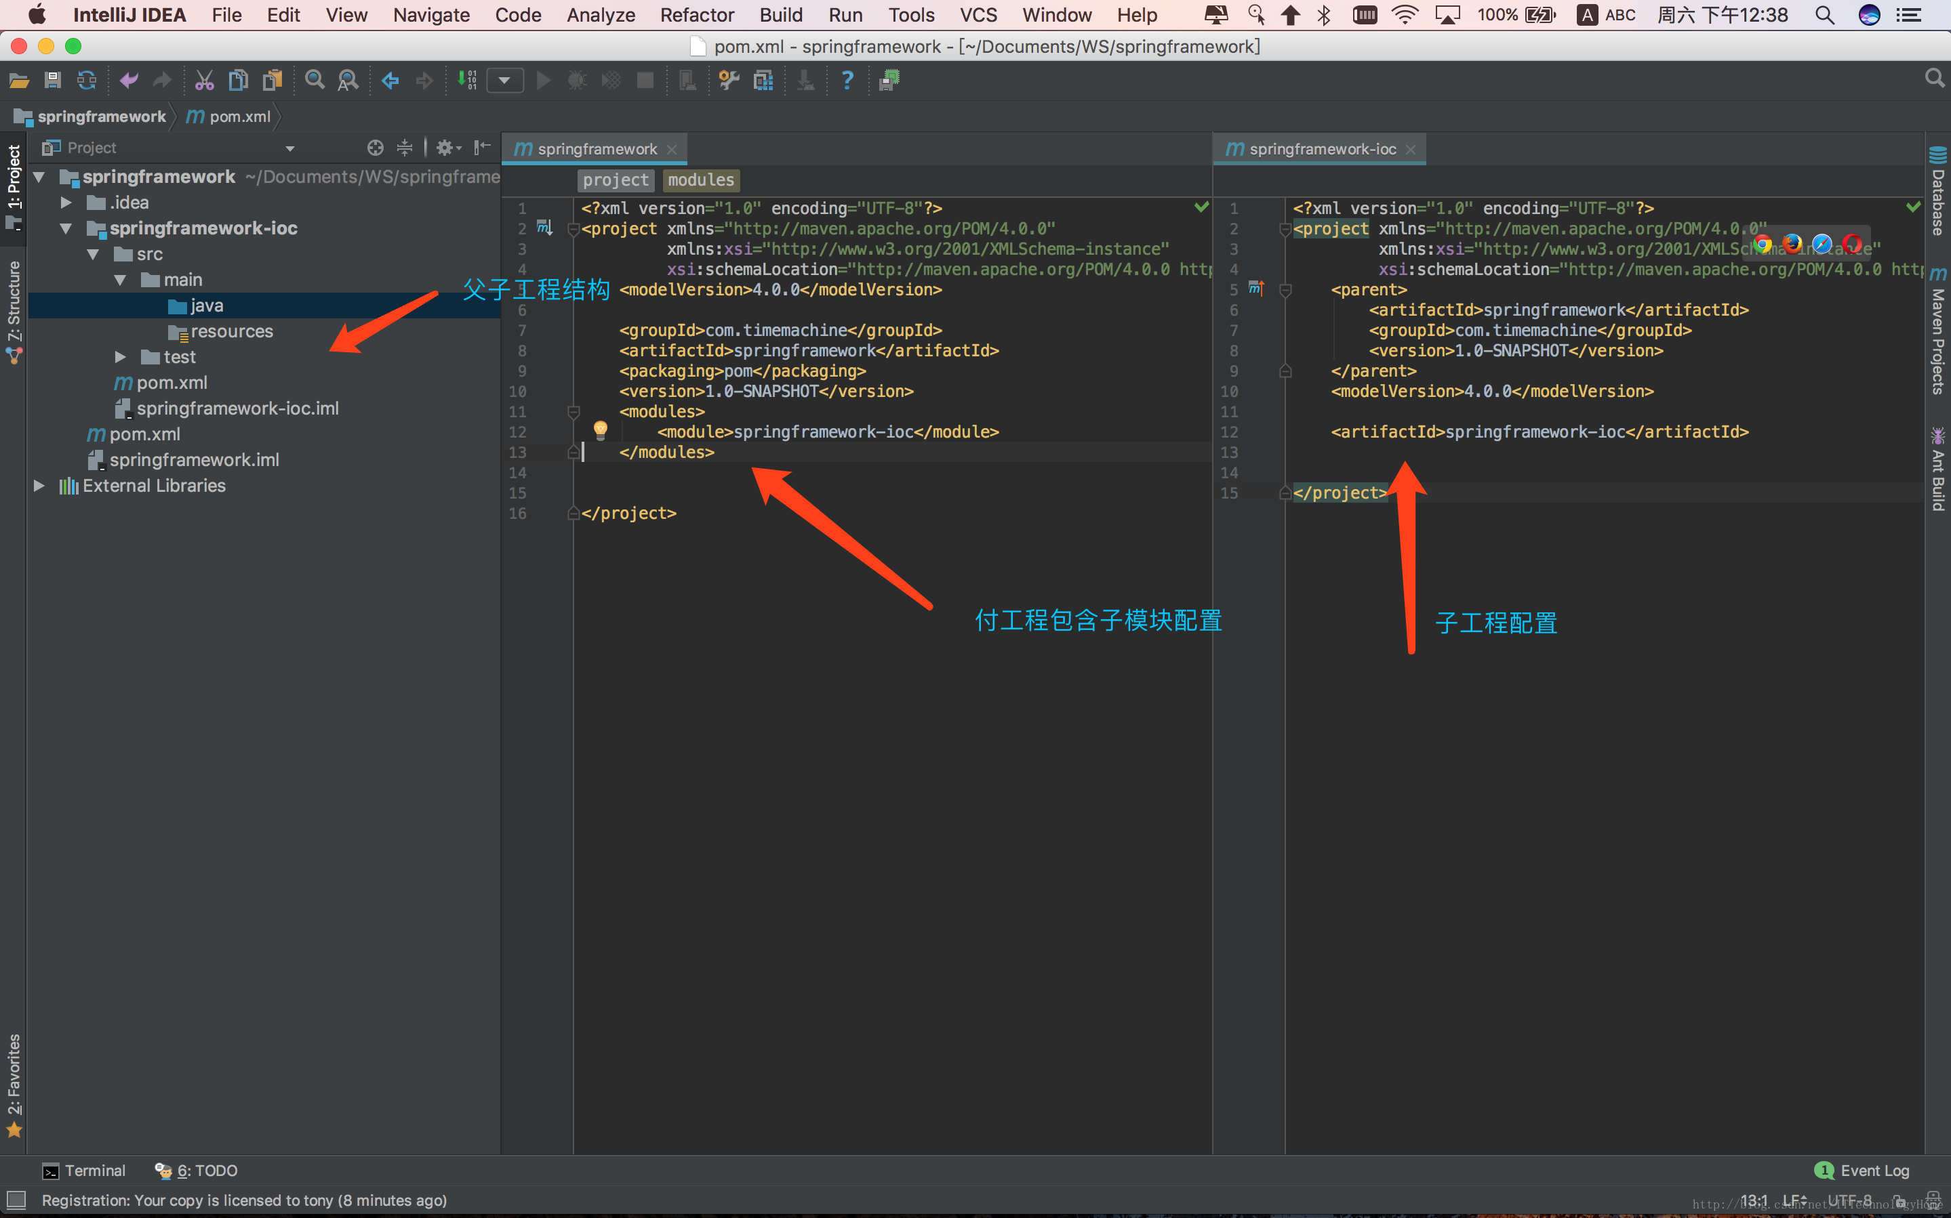This screenshot has height=1218, width=1951.
Task: Open Settings wrench icon
Action: pos(729,81)
